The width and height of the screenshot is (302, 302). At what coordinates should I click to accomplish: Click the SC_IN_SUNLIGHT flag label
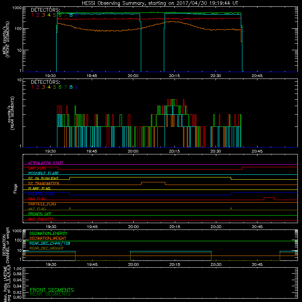[43, 178]
